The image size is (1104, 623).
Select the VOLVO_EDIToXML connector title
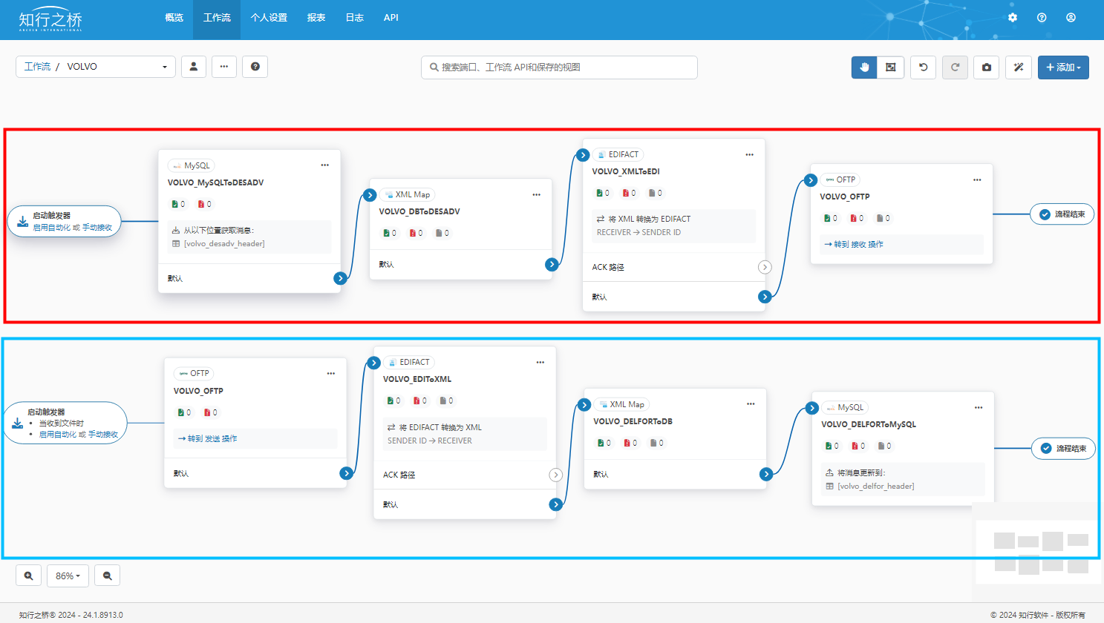pyautogui.click(x=417, y=379)
